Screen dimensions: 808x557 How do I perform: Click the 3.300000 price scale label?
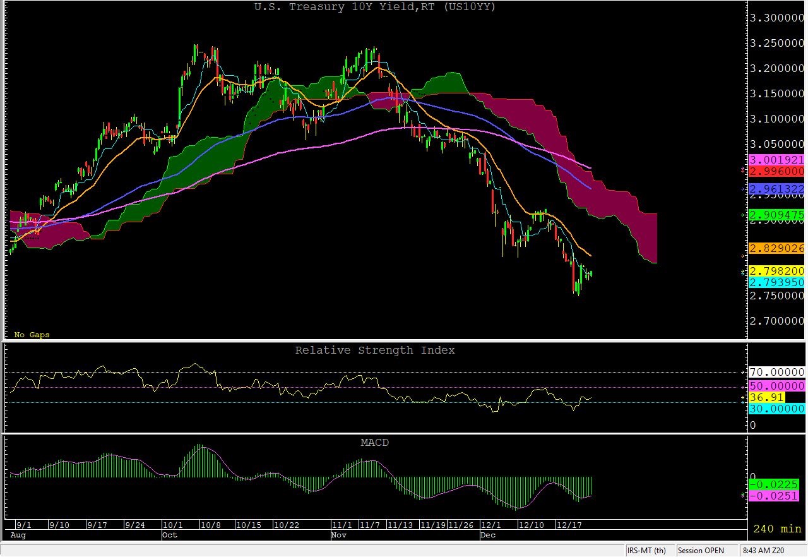[x=776, y=18]
